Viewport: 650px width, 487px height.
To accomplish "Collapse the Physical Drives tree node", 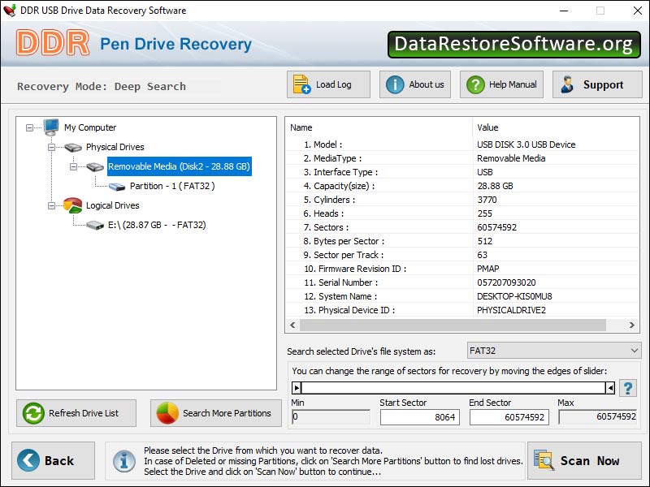I will [51, 147].
